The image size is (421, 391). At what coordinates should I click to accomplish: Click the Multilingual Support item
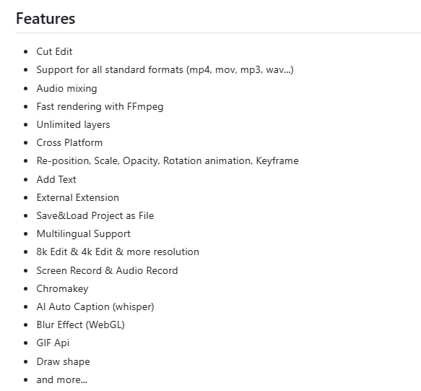[84, 233]
